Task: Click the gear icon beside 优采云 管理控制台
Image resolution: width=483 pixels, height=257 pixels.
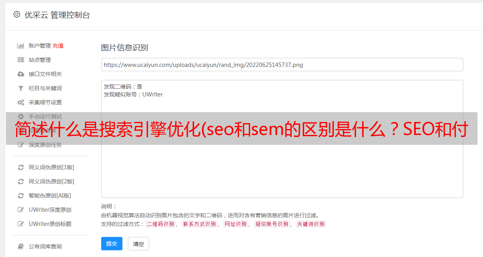Action: click(17, 15)
